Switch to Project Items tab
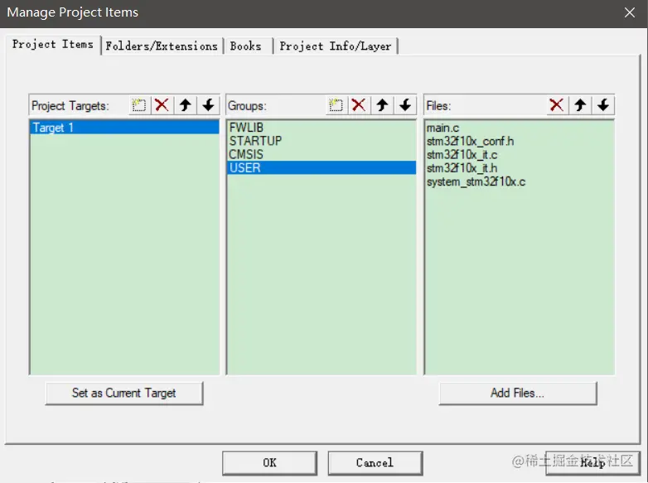 click(53, 44)
